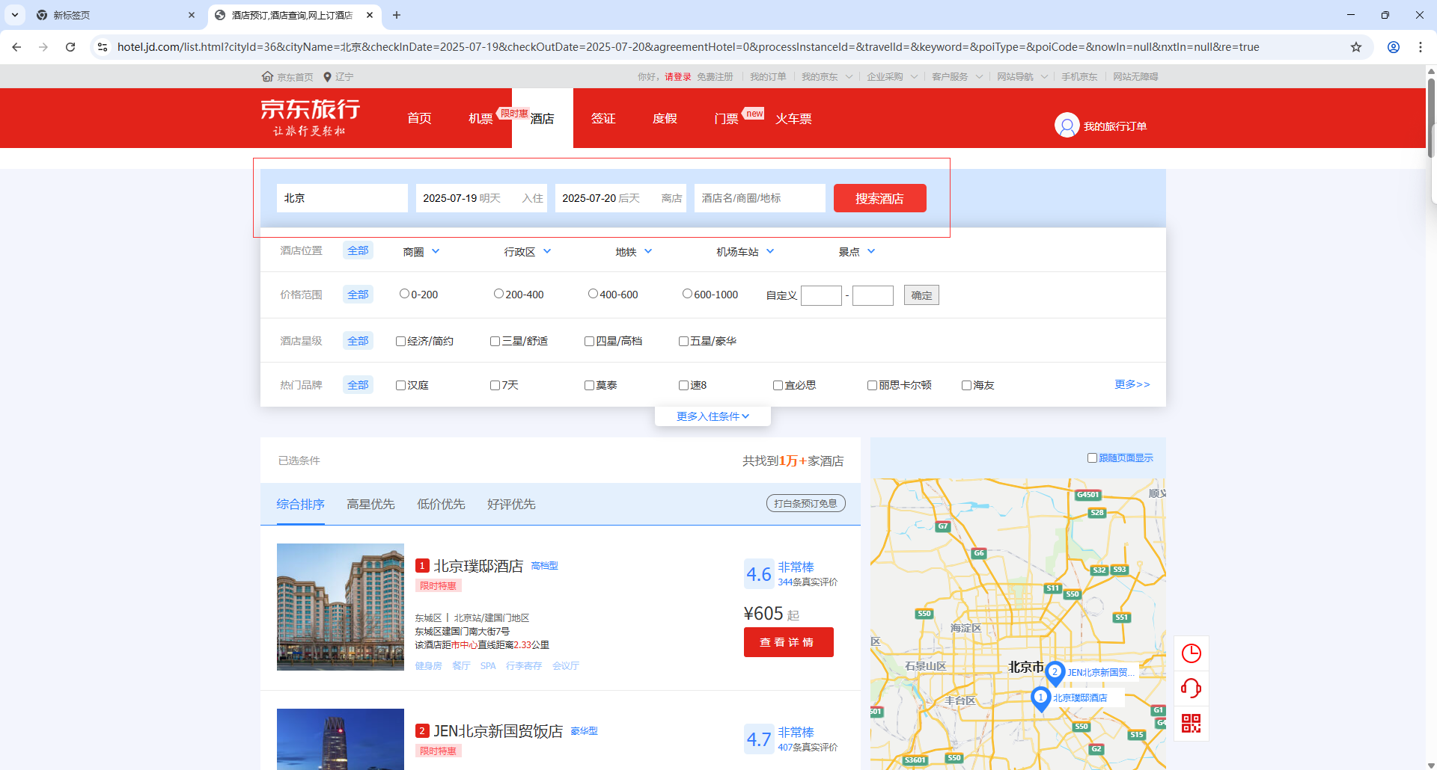Go to the 首页 nav tab
The height and width of the screenshot is (770, 1437).
(419, 118)
